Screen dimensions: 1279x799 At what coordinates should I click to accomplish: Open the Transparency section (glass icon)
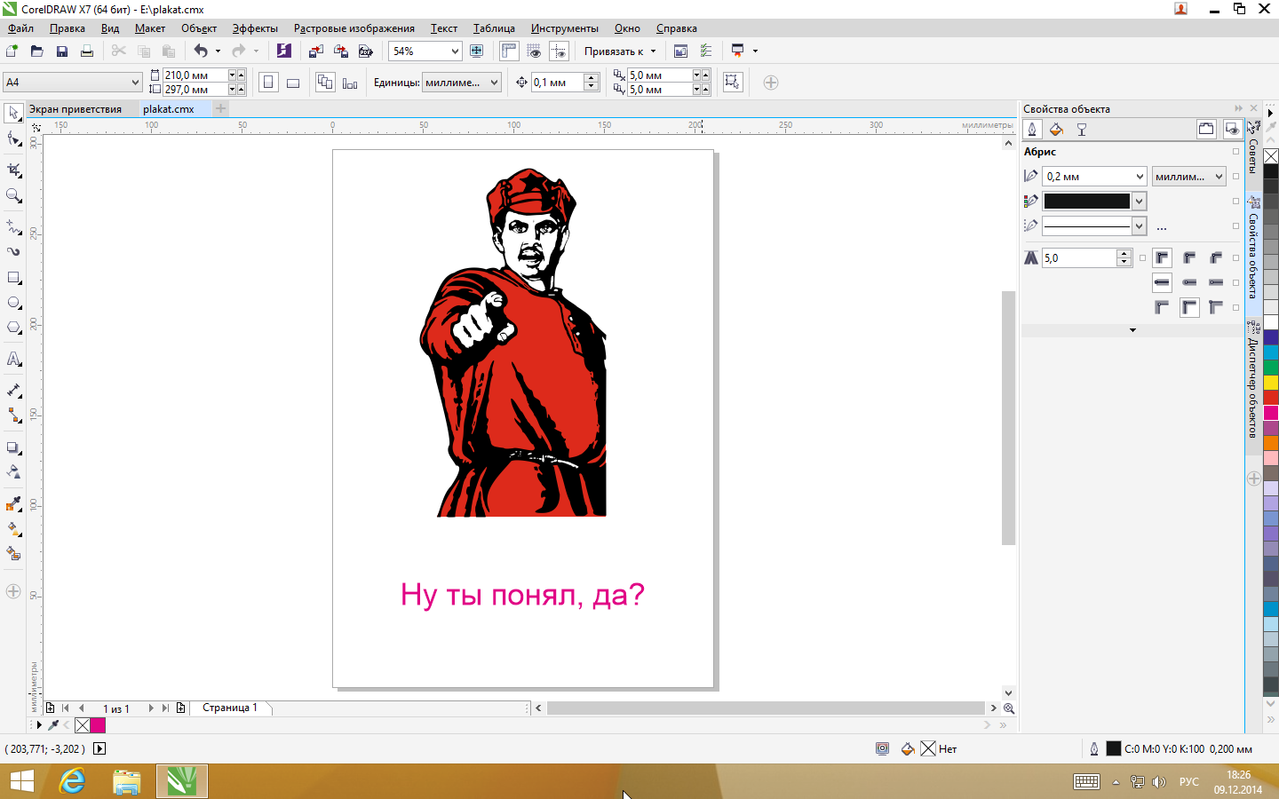coord(1082,130)
